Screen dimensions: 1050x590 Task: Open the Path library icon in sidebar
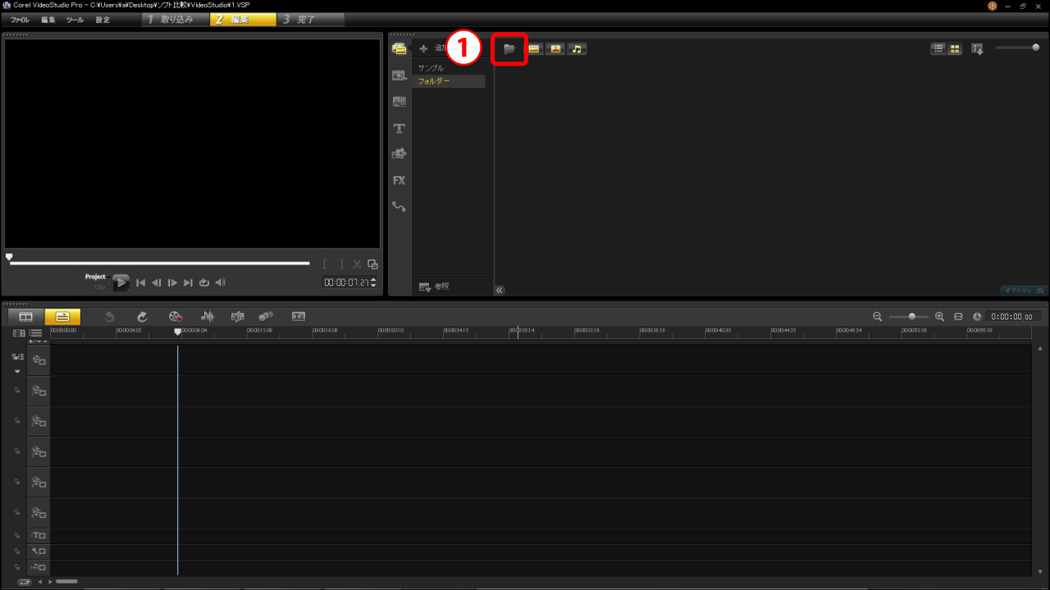coord(399,206)
